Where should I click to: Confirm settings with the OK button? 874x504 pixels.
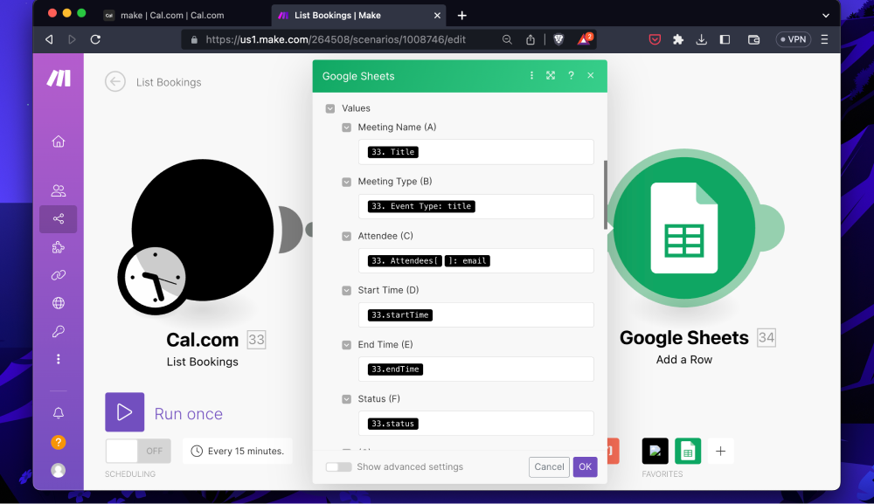tap(585, 466)
